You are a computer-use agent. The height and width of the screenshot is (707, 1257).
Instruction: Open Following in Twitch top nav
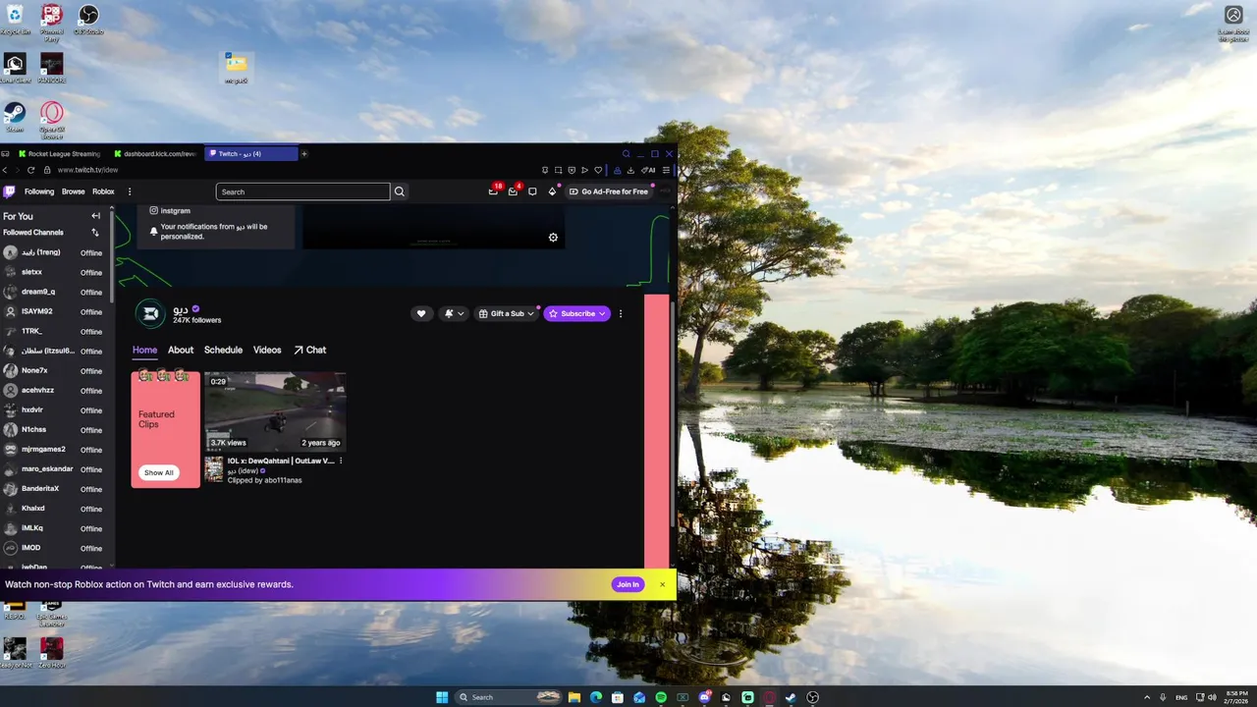[39, 191]
